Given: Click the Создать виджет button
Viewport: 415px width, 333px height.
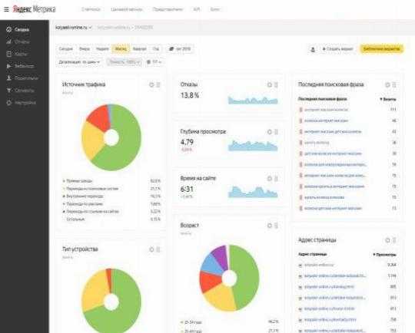Looking at the screenshot, I should 337,49.
